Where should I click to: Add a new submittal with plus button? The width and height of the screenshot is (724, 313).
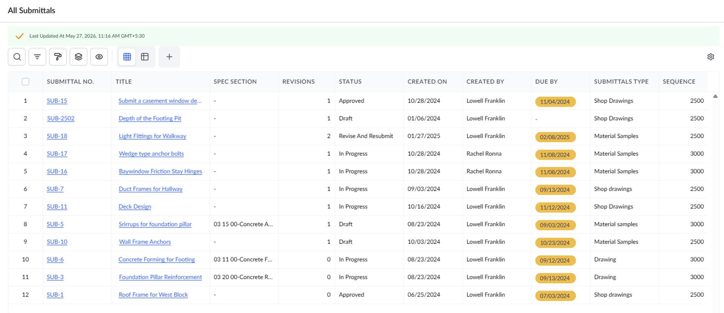pyautogui.click(x=169, y=57)
